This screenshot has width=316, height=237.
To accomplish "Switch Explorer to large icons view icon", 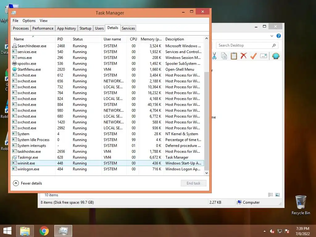I will pyautogui.click(x=277, y=195).
